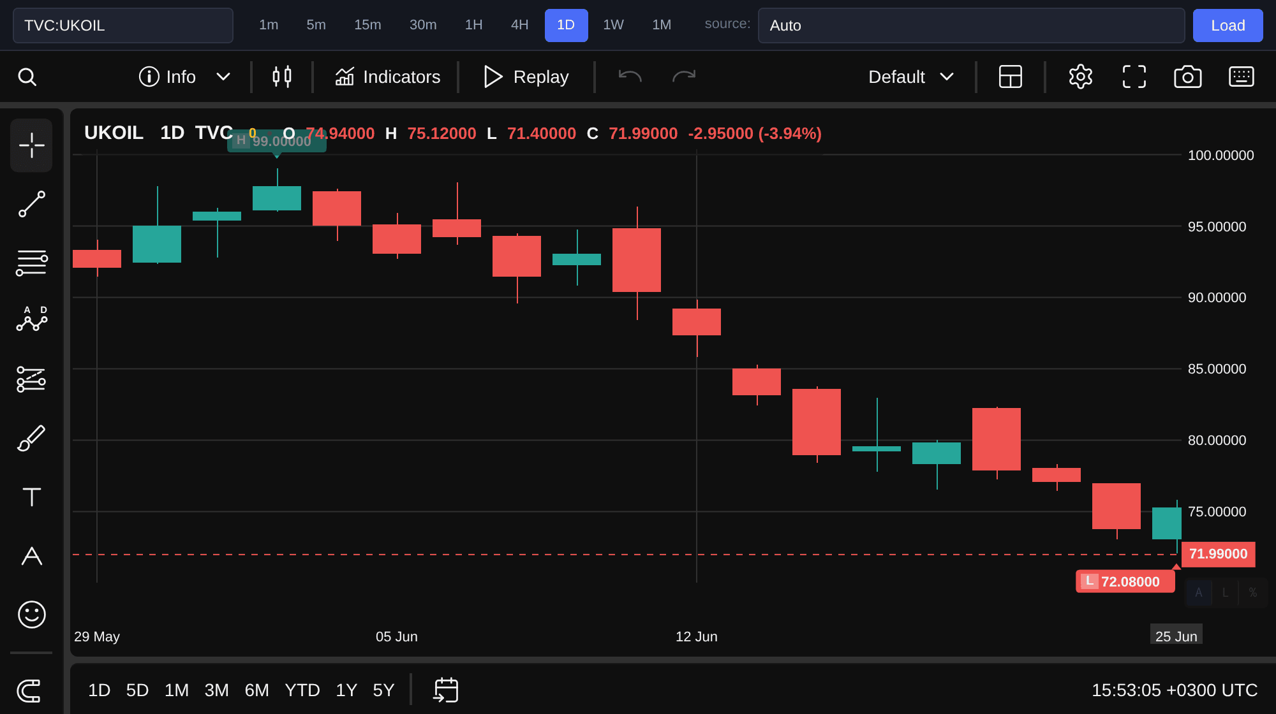Select the active 1D timeframe
The width and height of the screenshot is (1276, 714).
566,25
